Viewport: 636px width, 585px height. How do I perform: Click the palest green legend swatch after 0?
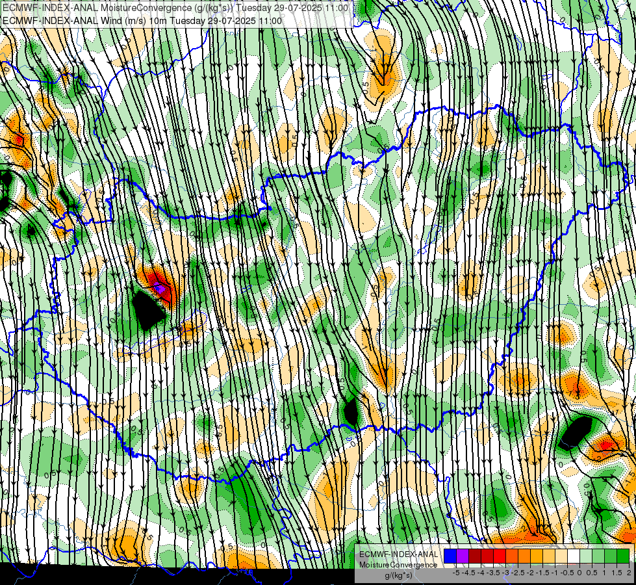coord(586,556)
